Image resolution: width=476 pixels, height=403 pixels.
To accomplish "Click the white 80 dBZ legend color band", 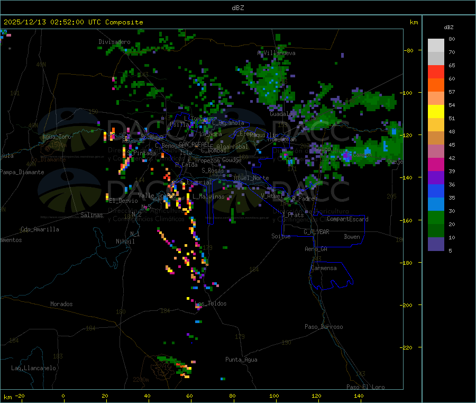I will coord(436,46).
